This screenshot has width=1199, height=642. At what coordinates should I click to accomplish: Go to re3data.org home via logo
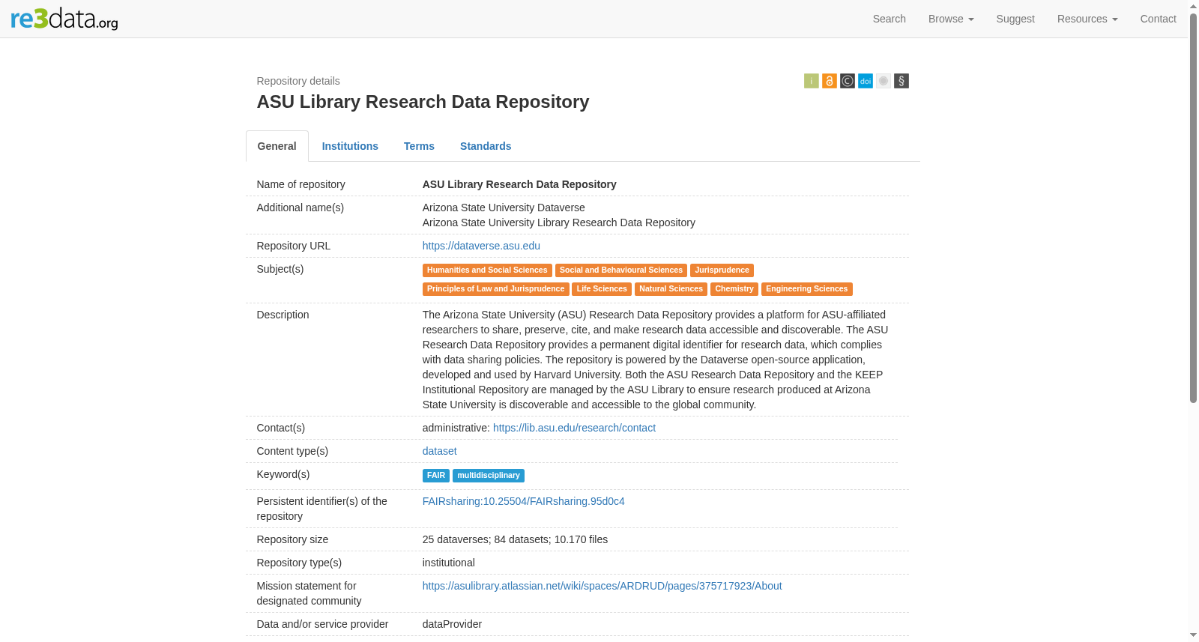click(64, 19)
